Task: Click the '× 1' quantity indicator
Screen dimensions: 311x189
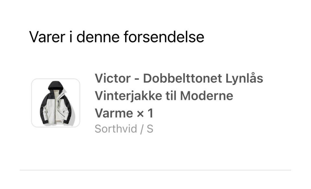Action: (x=145, y=113)
